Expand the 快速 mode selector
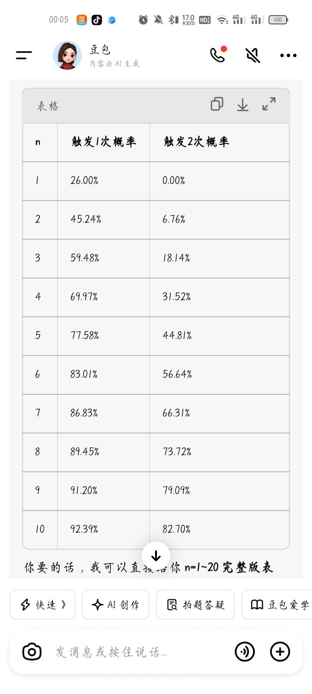 pos(42,604)
